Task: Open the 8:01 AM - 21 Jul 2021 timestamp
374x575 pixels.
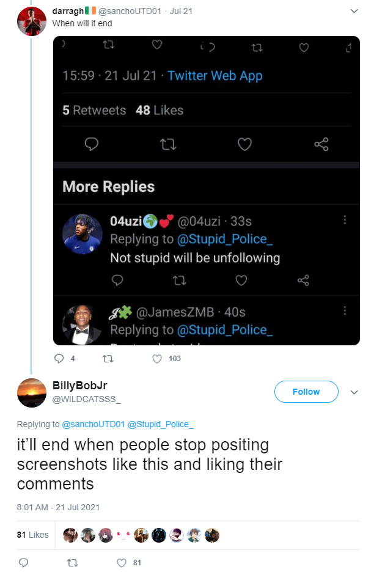Action: coord(58,507)
